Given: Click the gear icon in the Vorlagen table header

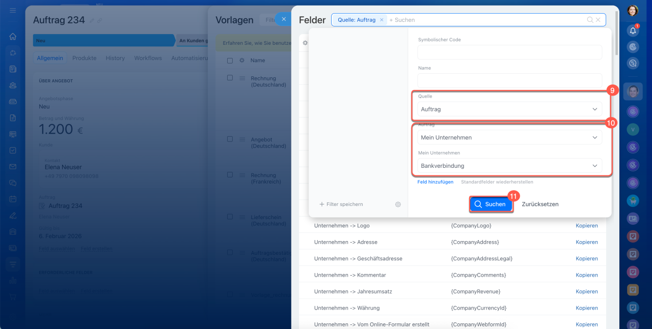Looking at the screenshot, I should pos(242,61).
